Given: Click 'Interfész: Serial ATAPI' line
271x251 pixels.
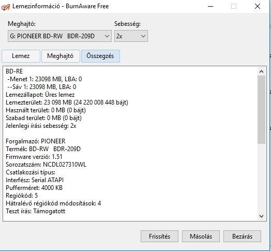Looking at the screenshot, I should pos(35,180).
